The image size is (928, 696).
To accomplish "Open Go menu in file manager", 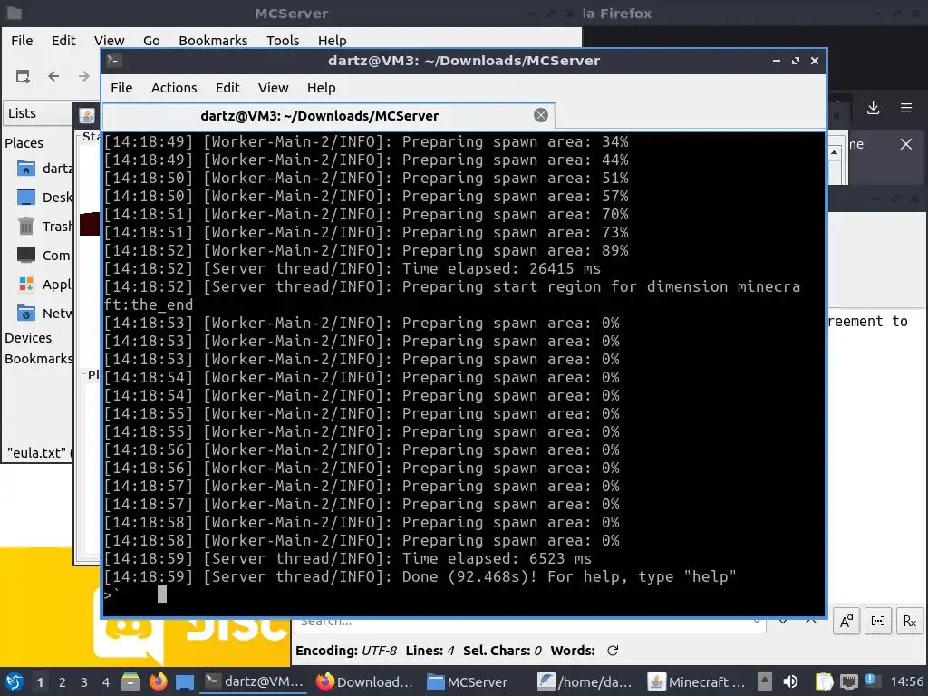I will (x=151, y=40).
